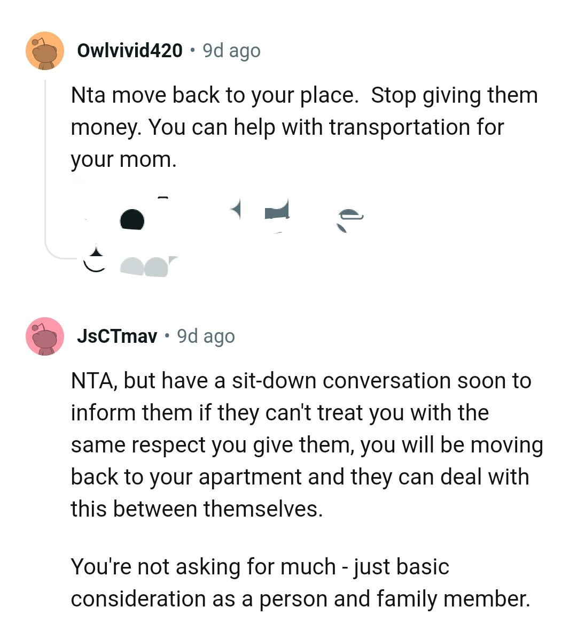577x622 pixels.
Task: Open JsCTmav's profile via the username
Action: pyautogui.click(x=119, y=336)
